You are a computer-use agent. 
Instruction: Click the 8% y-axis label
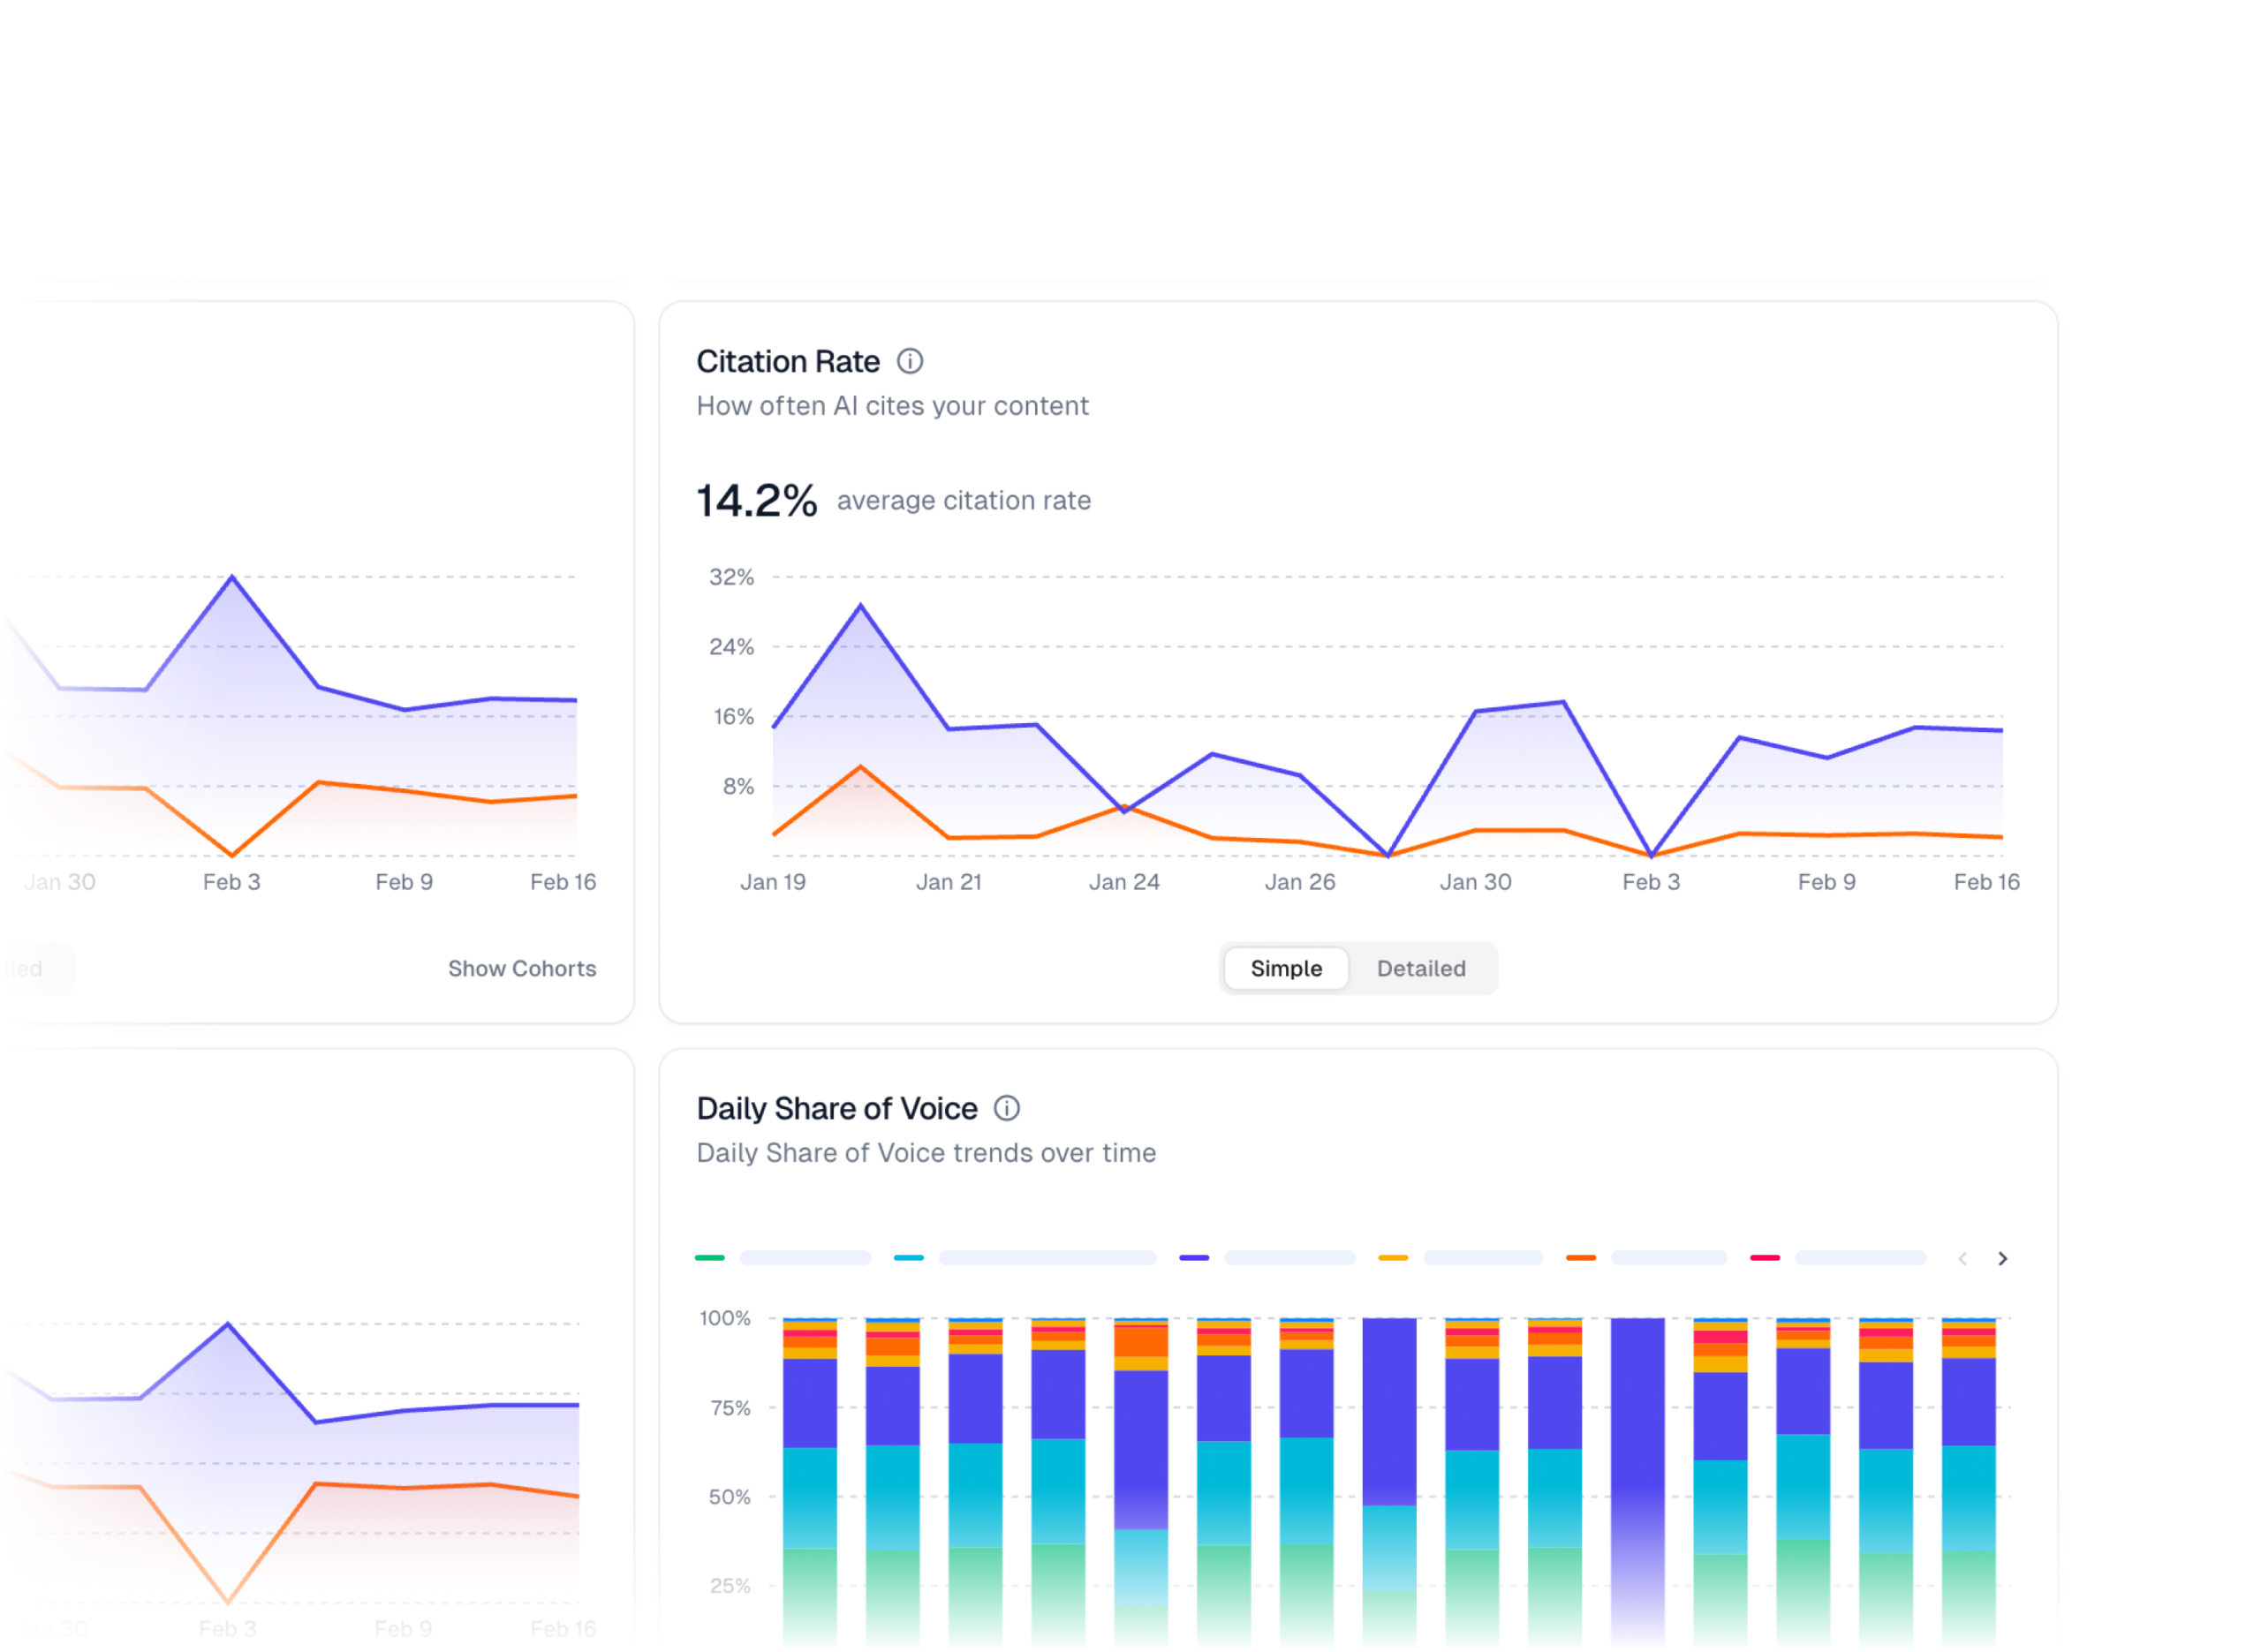tap(740, 788)
